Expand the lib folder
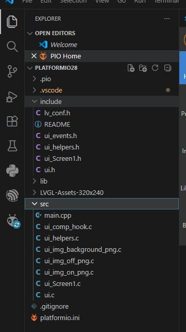 point(34,181)
